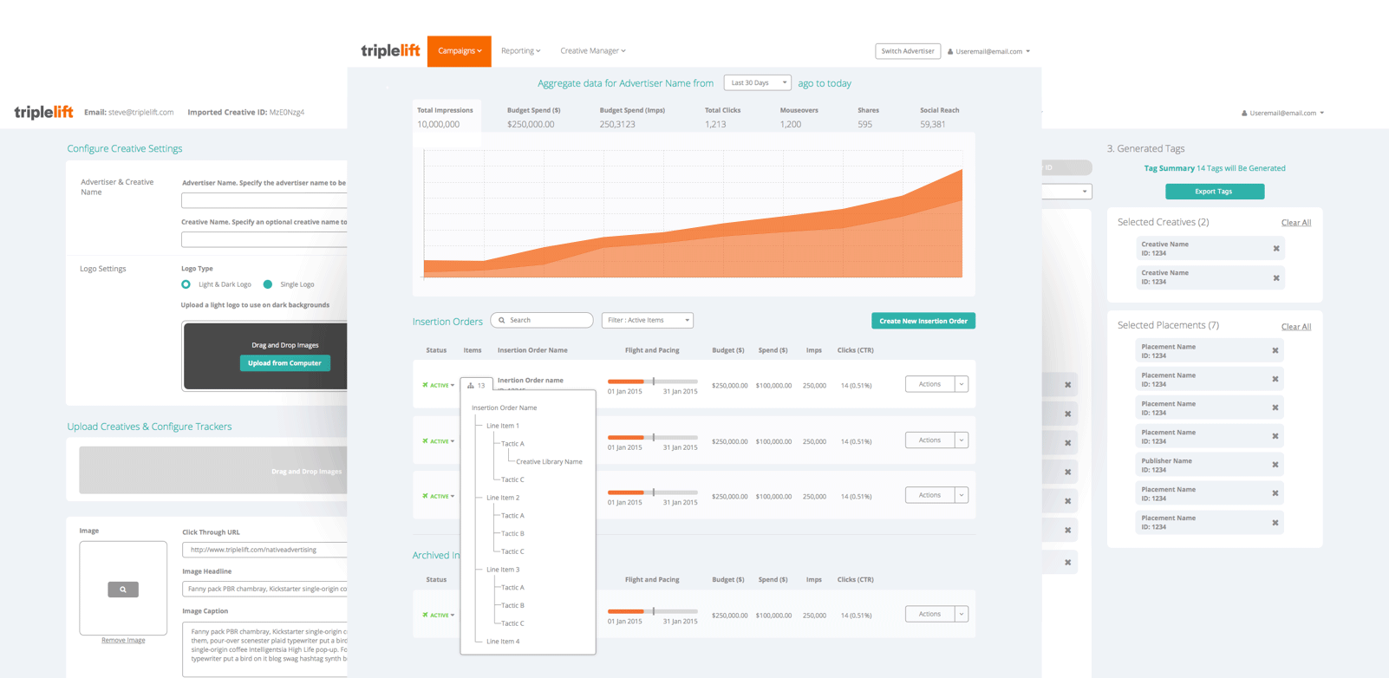Click Upload from Computer button
This screenshot has width=1389, height=678.
pos(284,363)
